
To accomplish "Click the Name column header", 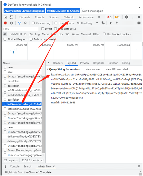I will (x=6, y=63).
